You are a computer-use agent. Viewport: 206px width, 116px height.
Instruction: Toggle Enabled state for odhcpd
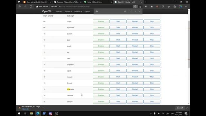(101, 101)
